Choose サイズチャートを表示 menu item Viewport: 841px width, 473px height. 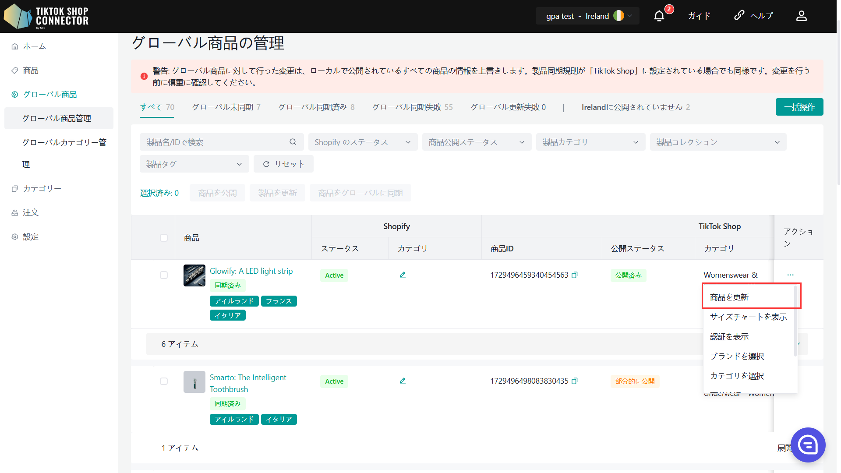coord(749,317)
